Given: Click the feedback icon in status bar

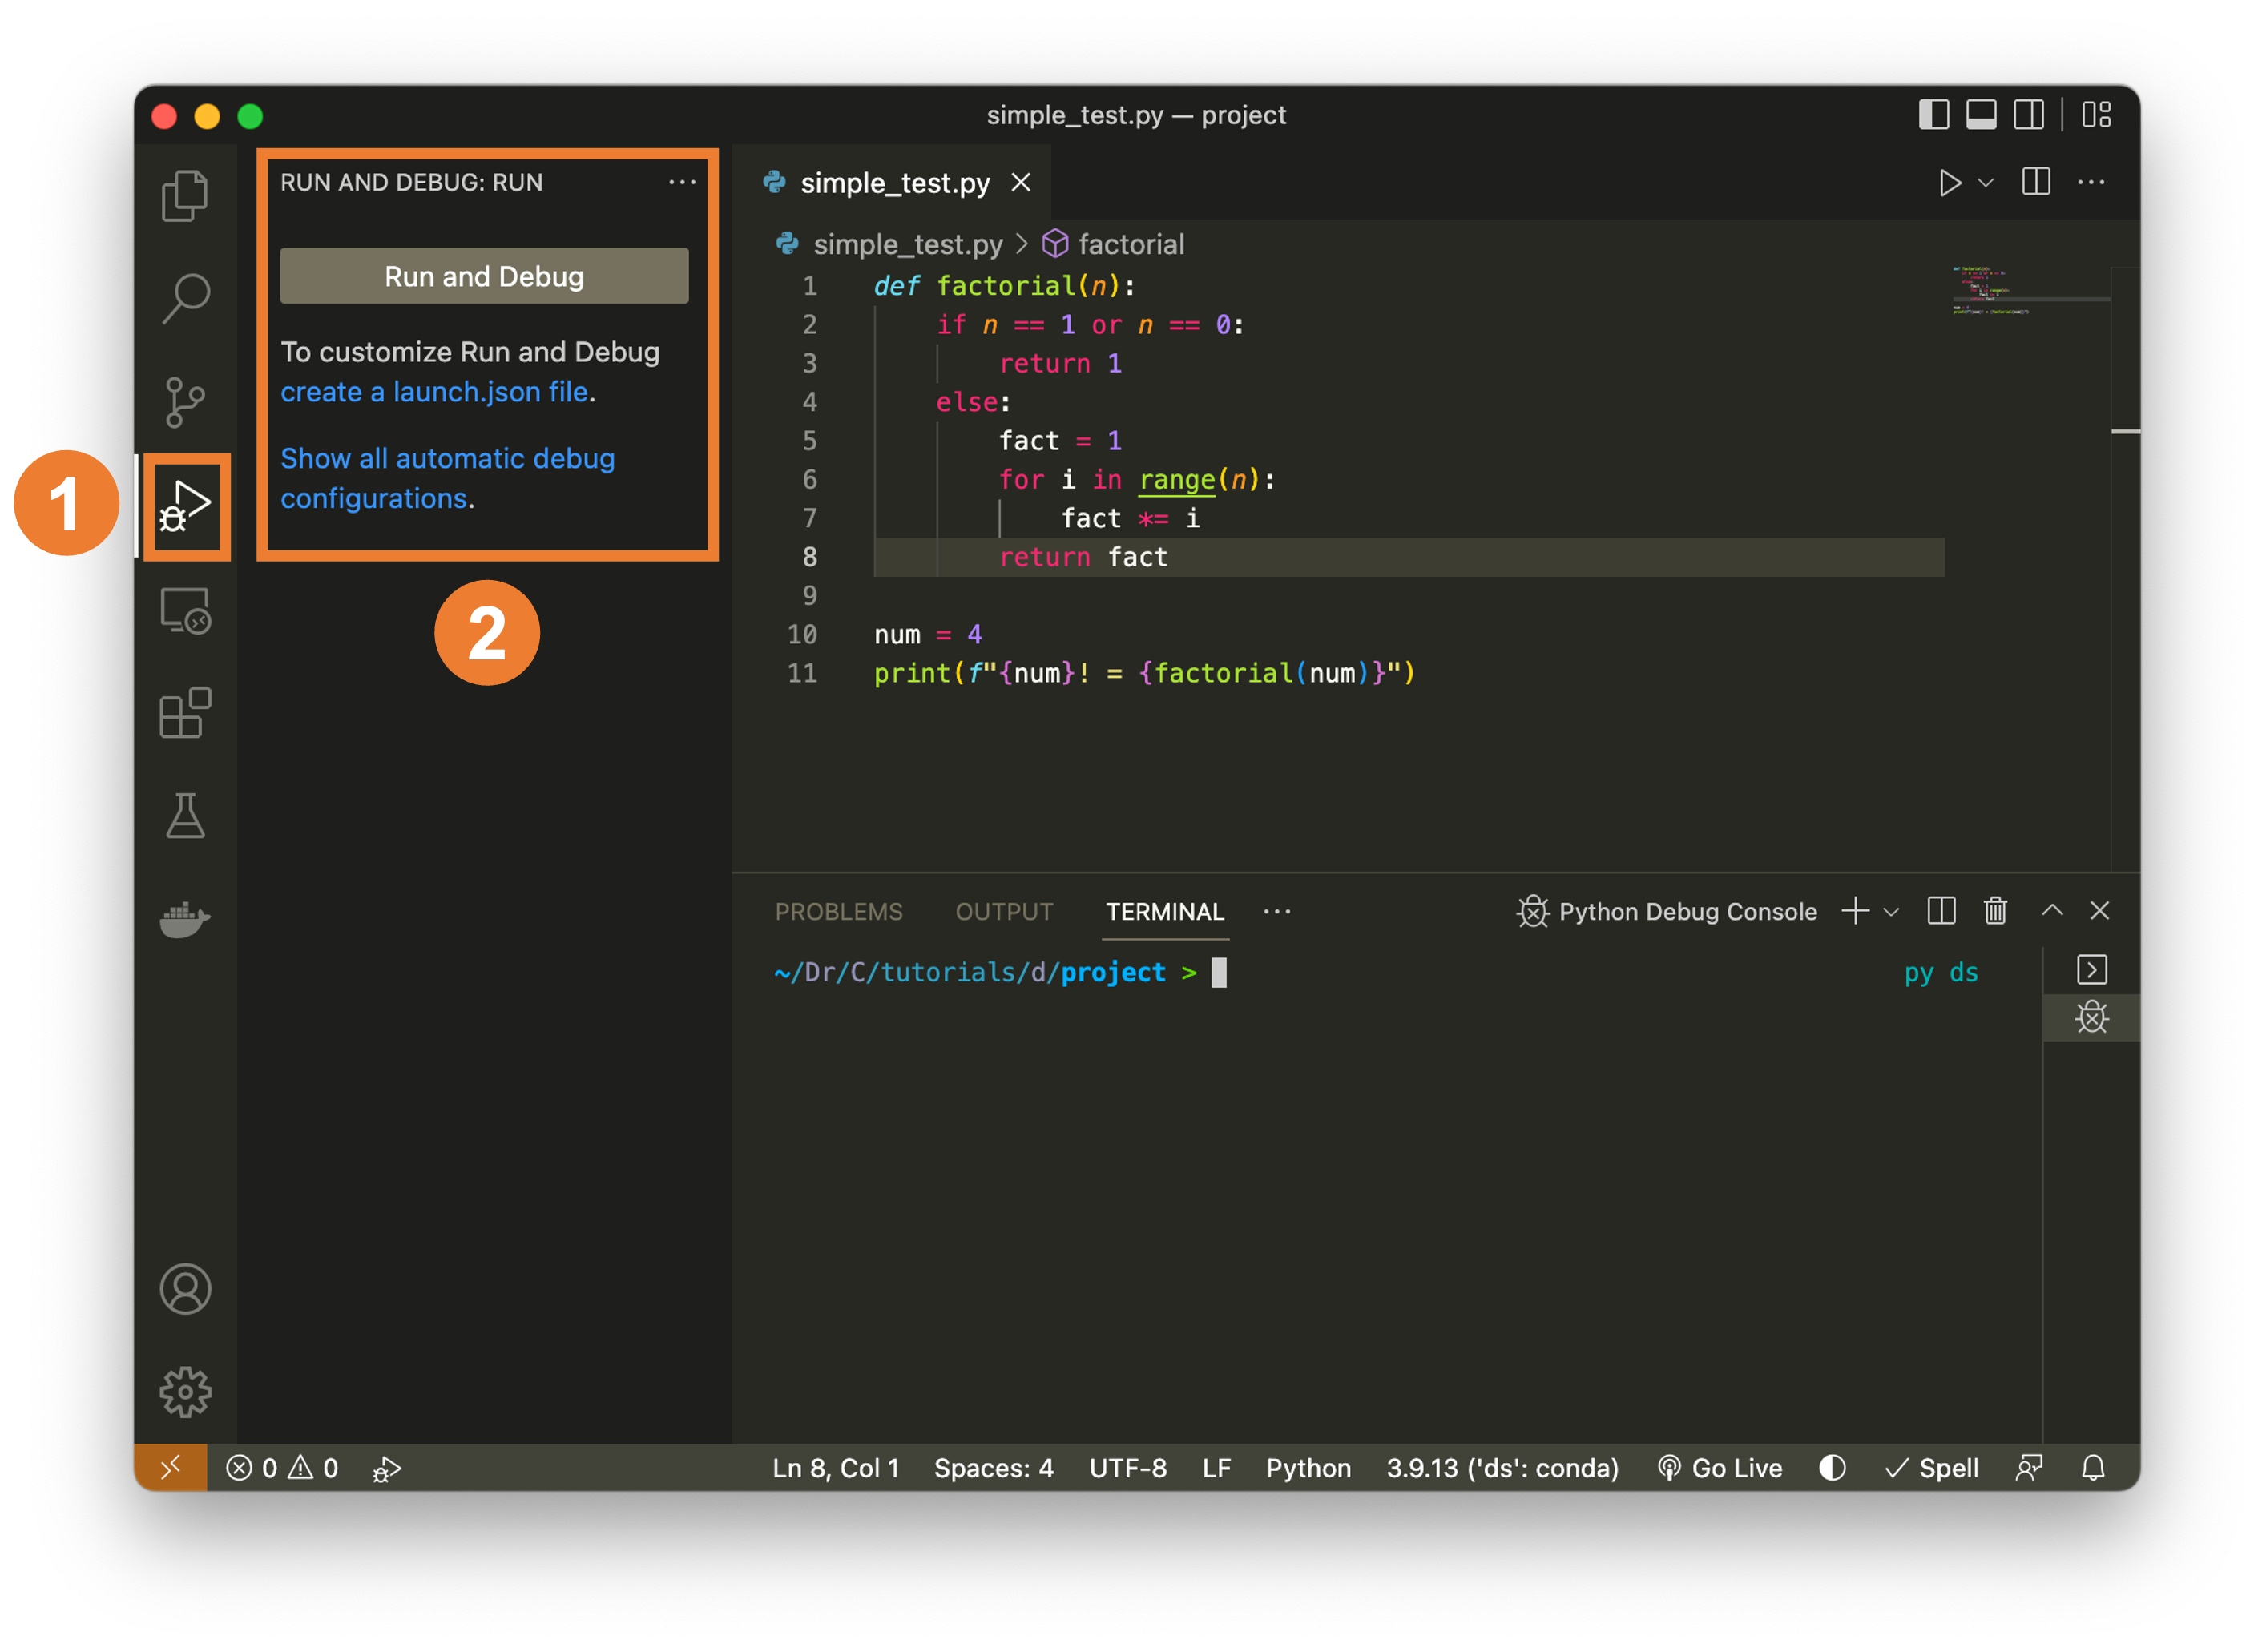Looking at the screenshot, I should [2028, 1468].
